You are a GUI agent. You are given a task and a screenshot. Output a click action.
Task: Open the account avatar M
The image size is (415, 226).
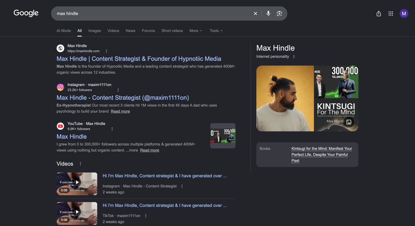(x=404, y=13)
